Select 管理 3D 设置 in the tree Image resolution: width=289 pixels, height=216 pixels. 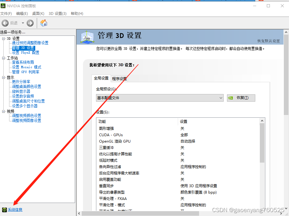point(23,48)
